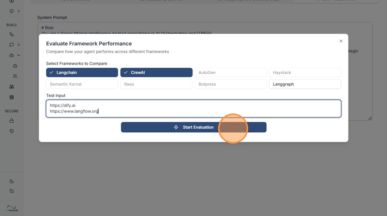
Task: Click the SECURE section heading
Action: coord(12,111)
